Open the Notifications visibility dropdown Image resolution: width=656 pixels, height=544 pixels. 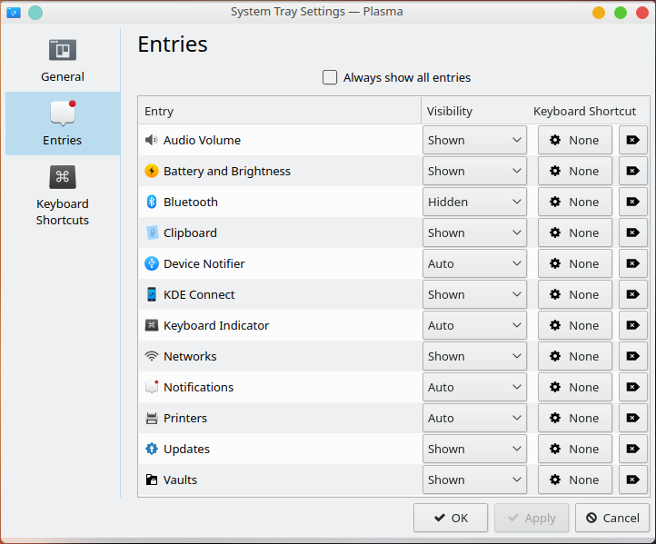tap(474, 387)
